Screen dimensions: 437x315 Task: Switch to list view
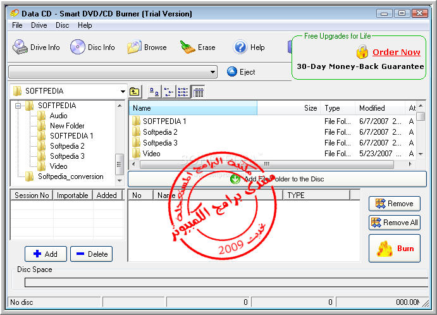pyautogui.click(x=183, y=92)
